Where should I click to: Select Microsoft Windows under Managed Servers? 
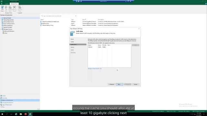(x=9, y=31)
